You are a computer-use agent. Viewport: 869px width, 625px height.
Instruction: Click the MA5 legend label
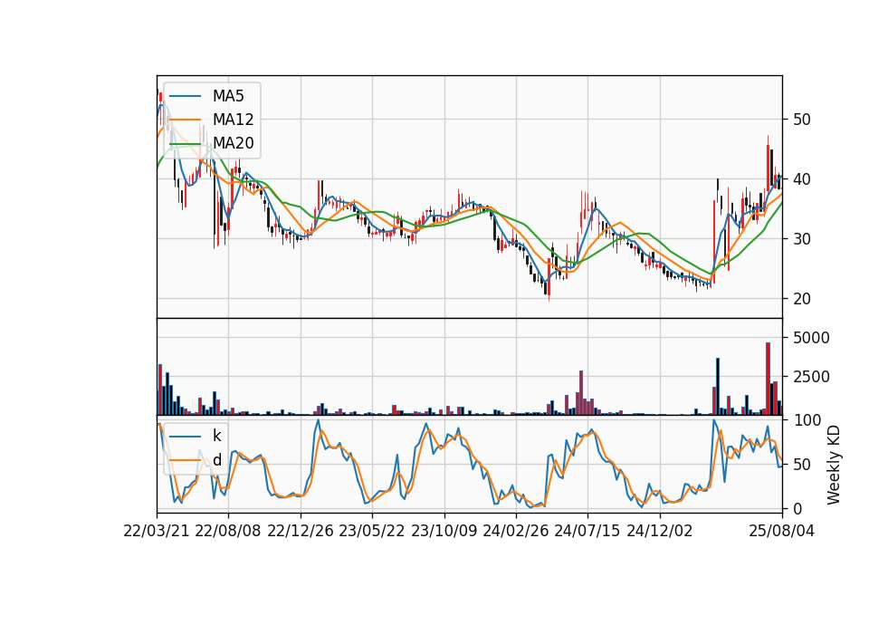pyautogui.click(x=228, y=96)
